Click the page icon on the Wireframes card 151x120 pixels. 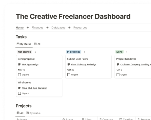point(20,88)
